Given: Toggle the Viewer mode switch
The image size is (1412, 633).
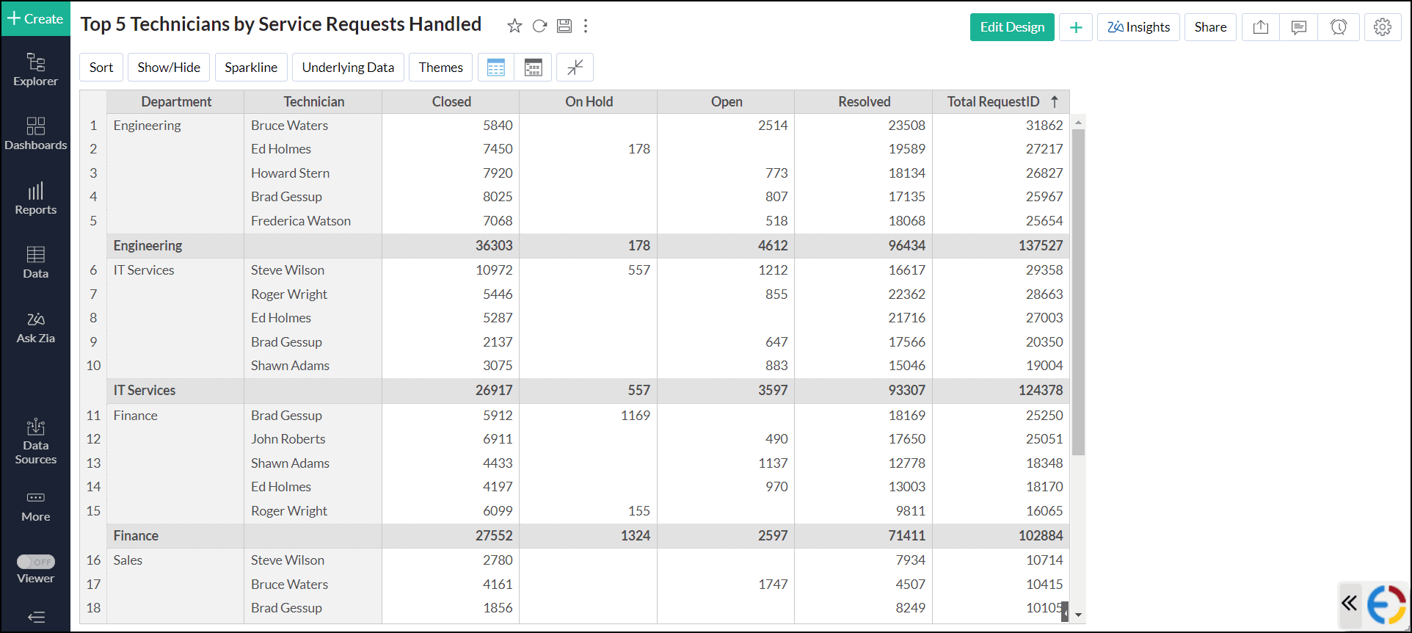Looking at the screenshot, I should (36, 562).
